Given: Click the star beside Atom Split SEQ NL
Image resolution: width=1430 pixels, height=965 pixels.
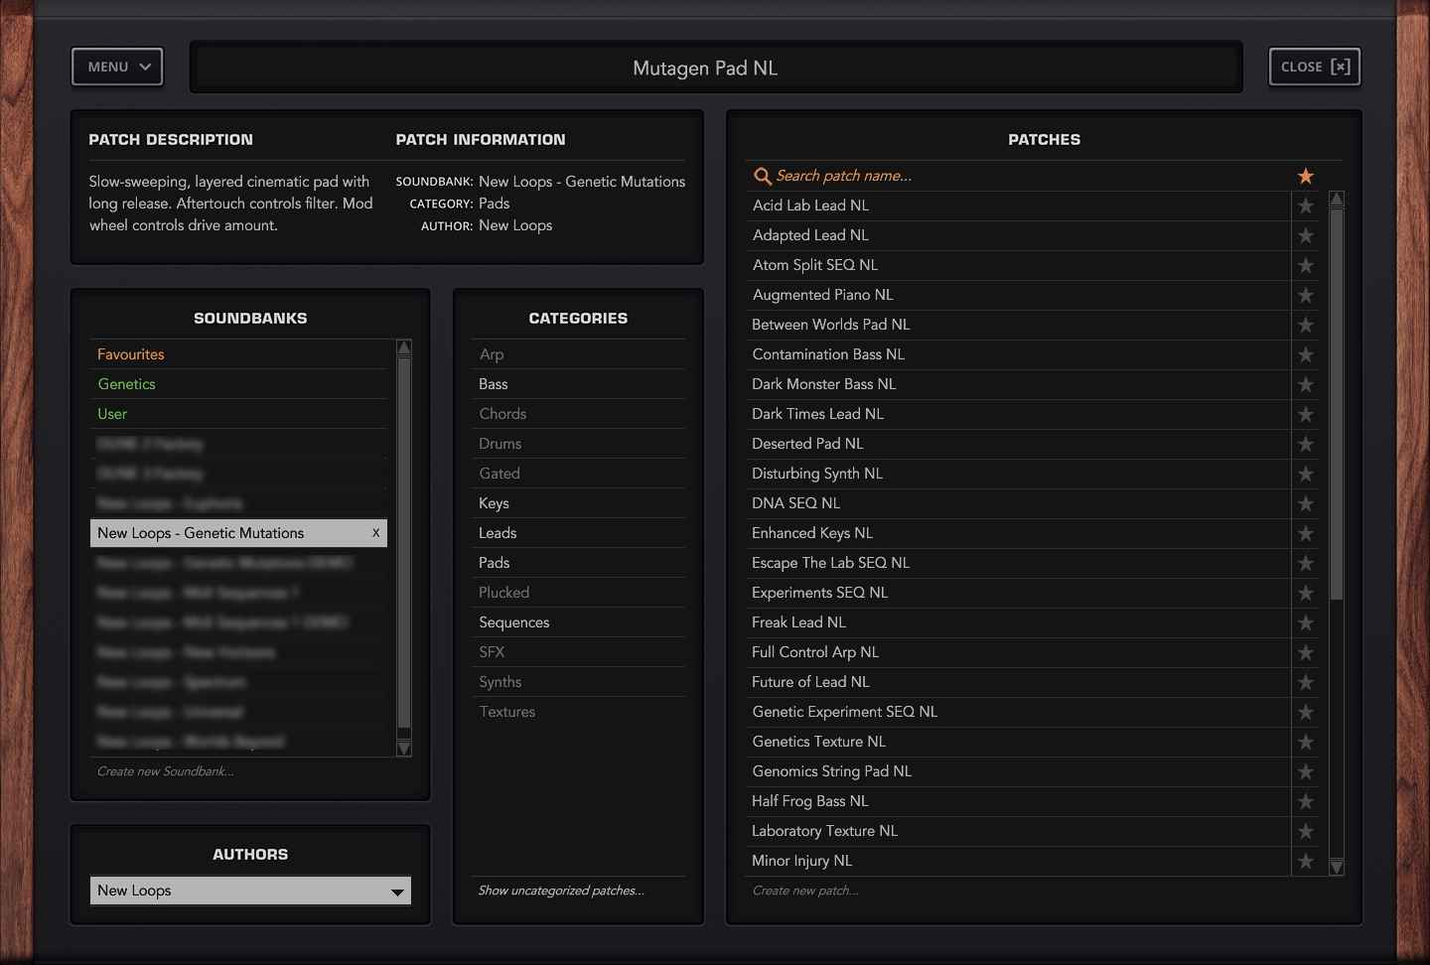Looking at the screenshot, I should tap(1305, 266).
